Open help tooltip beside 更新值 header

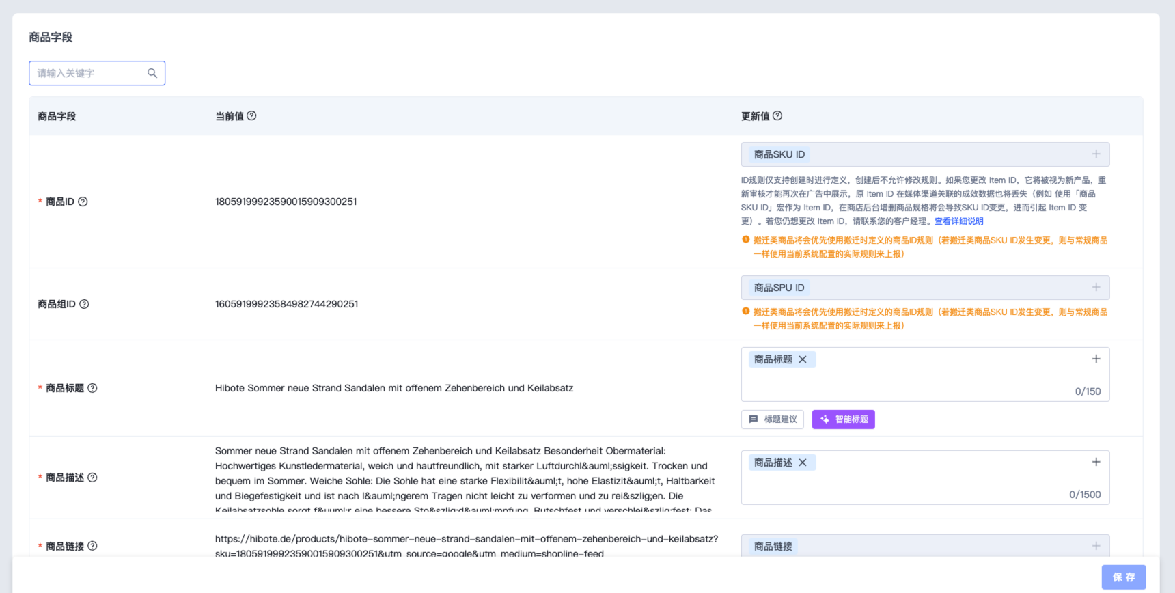(777, 116)
